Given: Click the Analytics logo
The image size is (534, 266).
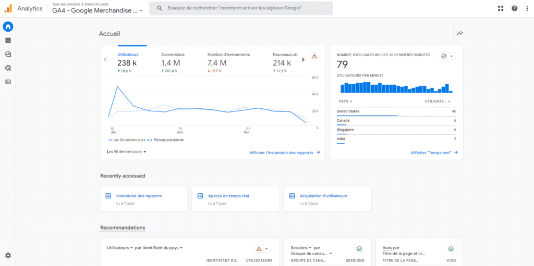Looking at the screenshot, I should 8,8.
